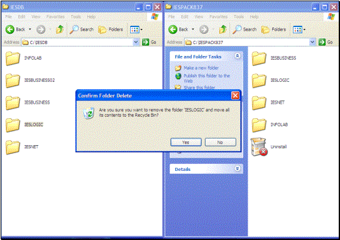Click No in Confirm Folder Delete dialog

pyautogui.click(x=221, y=142)
